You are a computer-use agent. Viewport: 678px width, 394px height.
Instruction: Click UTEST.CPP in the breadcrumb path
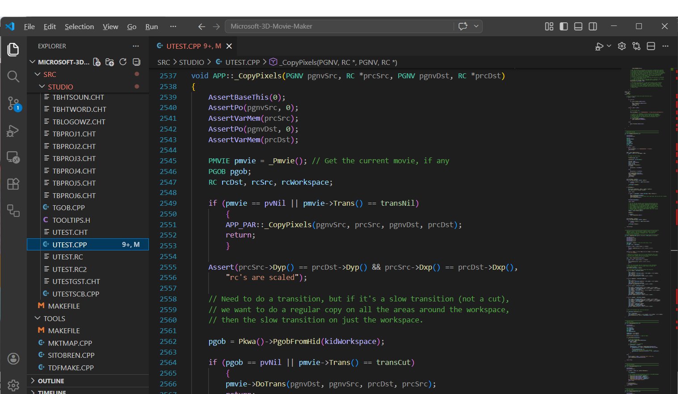click(242, 62)
